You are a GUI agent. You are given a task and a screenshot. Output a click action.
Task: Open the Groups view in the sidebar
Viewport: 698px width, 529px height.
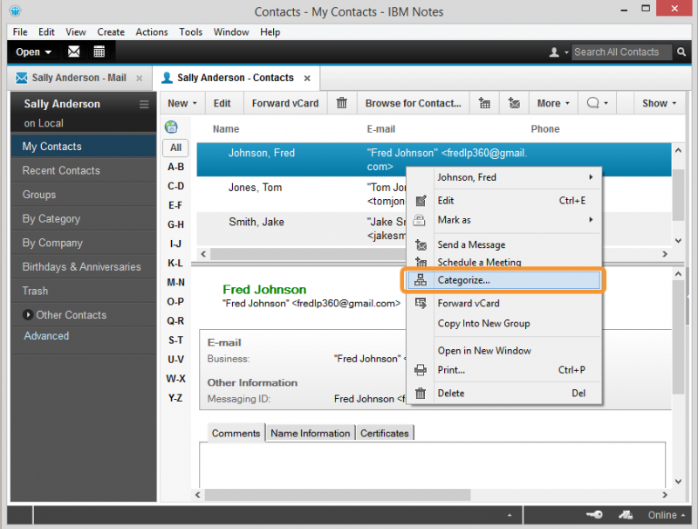[x=83, y=195]
